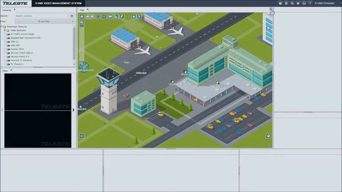
Task: Click the upper video preview pane
Action: tap(38, 92)
